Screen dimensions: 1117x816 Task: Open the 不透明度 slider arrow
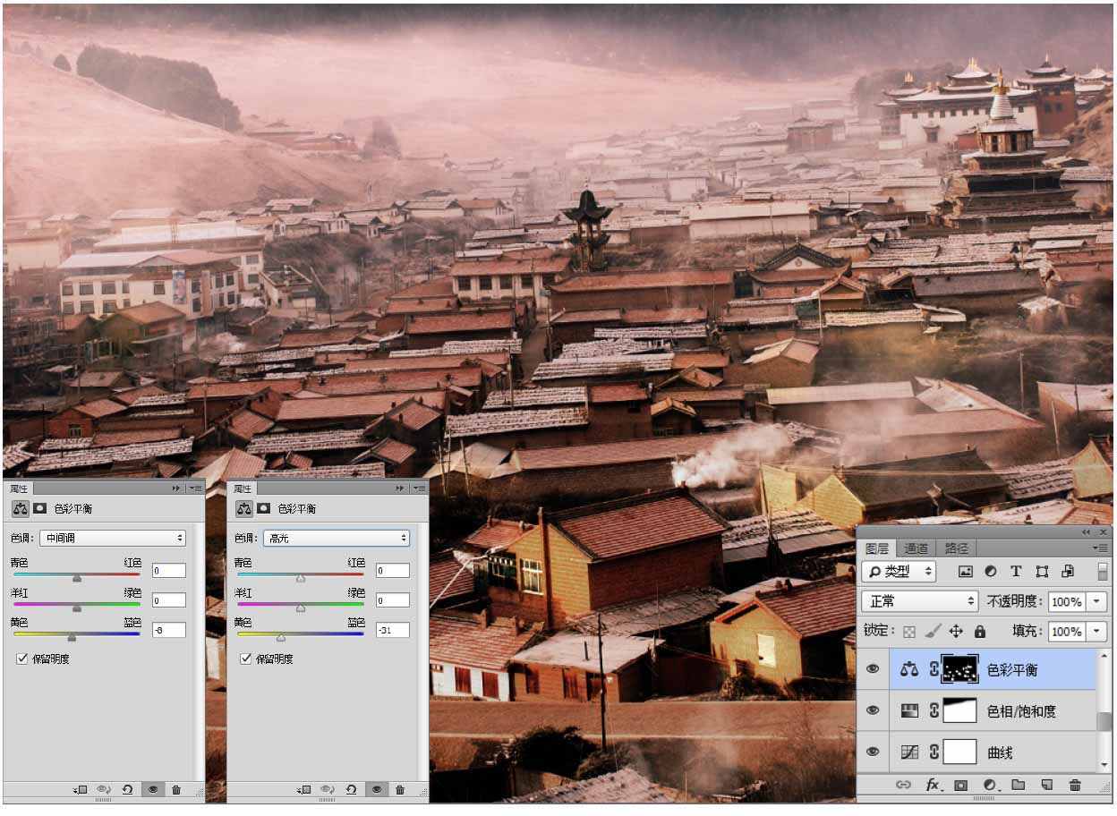click(x=1098, y=601)
